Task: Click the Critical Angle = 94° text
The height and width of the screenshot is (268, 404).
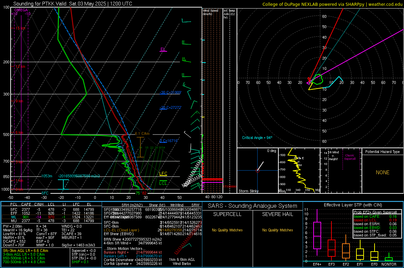Action: click(x=257, y=138)
